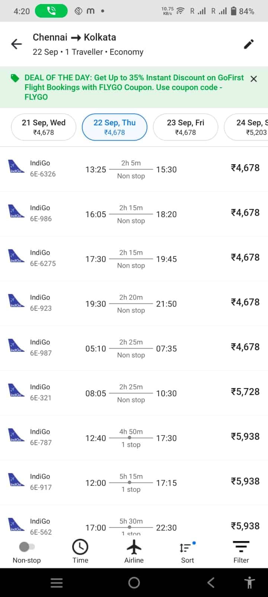Tap the pencil edit search icon
This screenshot has height=597, width=268.
pos(249,44)
